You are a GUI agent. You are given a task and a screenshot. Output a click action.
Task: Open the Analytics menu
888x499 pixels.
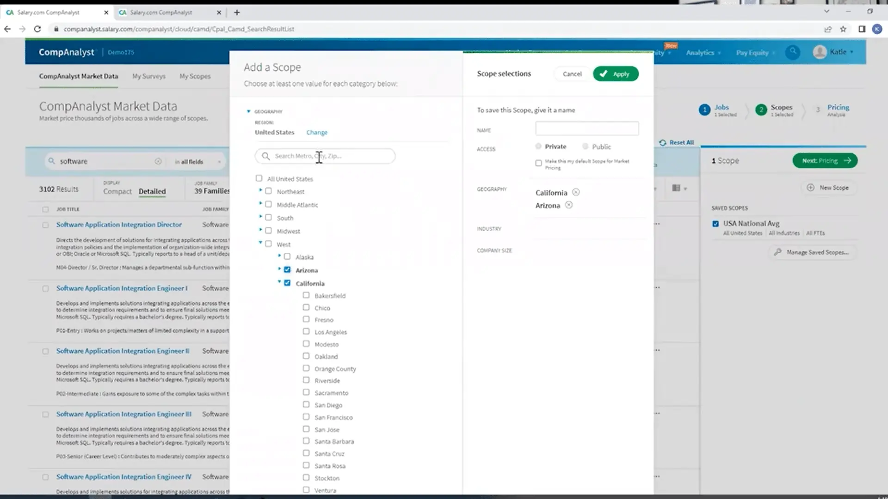[x=703, y=53]
